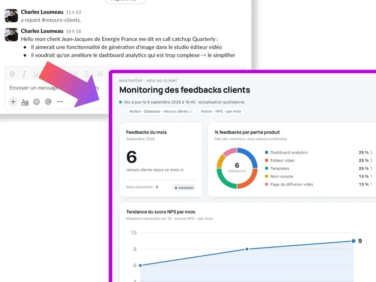376x282 pixels.
Task: Click the % feedbacks par partie produit heading
Action: 247,132
